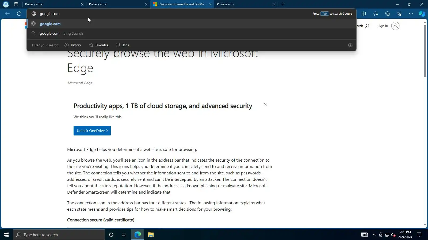
Task: Select the Securely browse the web tab
Action: point(182,4)
